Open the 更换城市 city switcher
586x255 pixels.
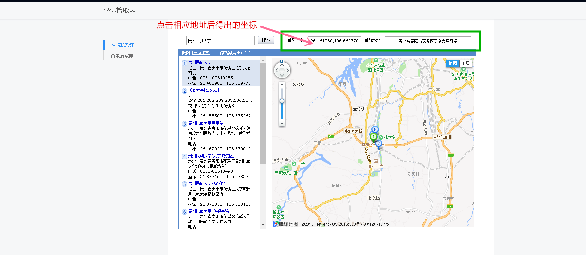pos(201,53)
